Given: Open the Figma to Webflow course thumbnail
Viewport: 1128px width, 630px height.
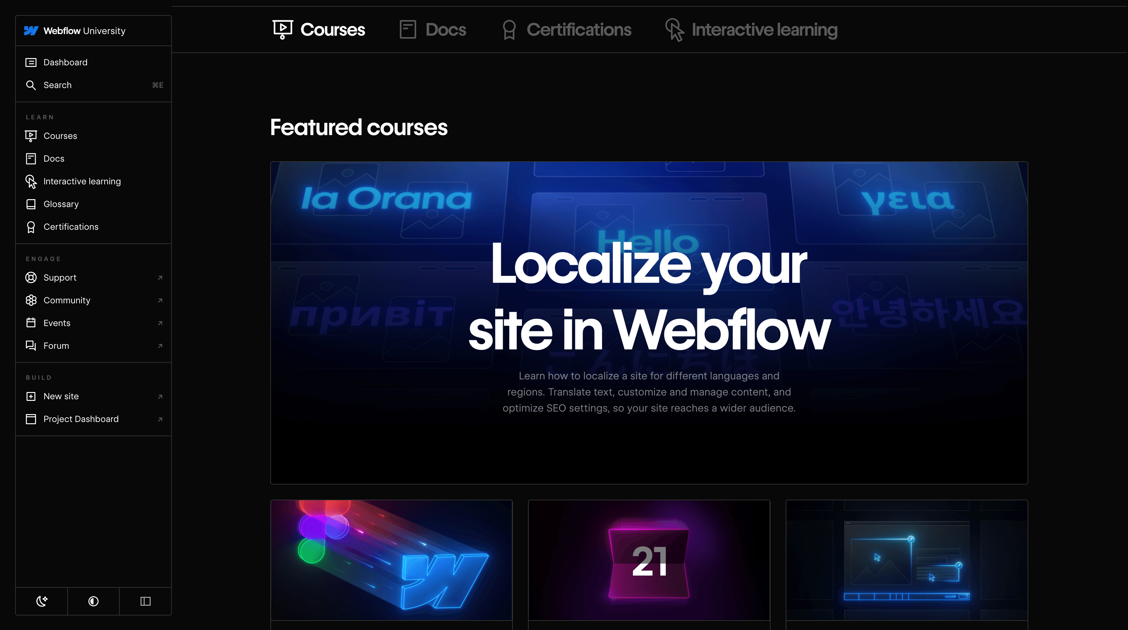Looking at the screenshot, I should pos(391,562).
